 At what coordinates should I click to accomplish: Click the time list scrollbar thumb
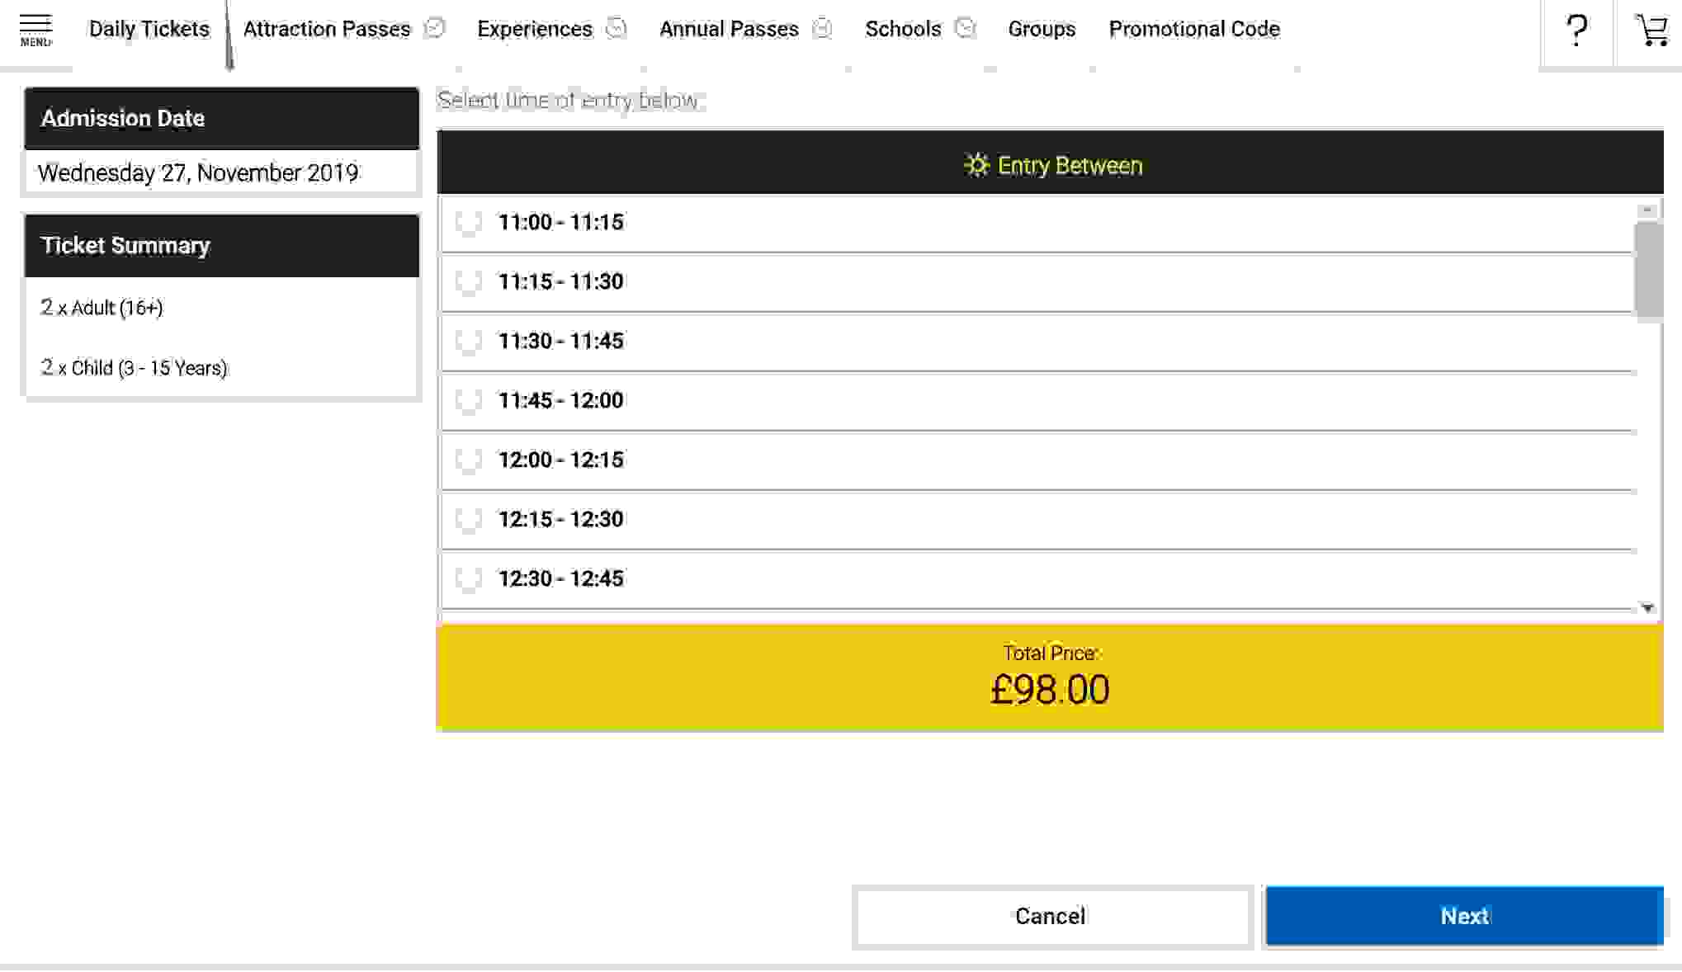[1647, 268]
